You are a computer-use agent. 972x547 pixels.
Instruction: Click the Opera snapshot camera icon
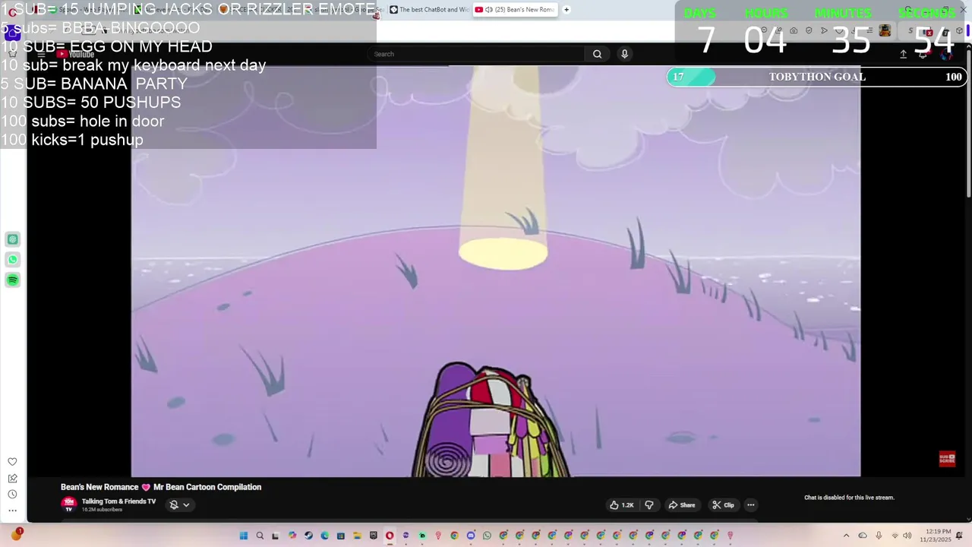(x=794, y=30)
